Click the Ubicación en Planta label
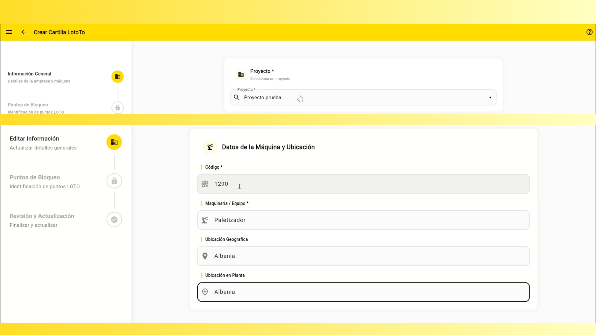 tap(225, 275)
